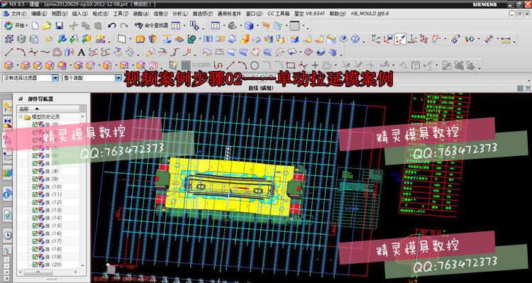Open the 开始 start dropdown
The image size is (532, 283).
pos(16,26)
